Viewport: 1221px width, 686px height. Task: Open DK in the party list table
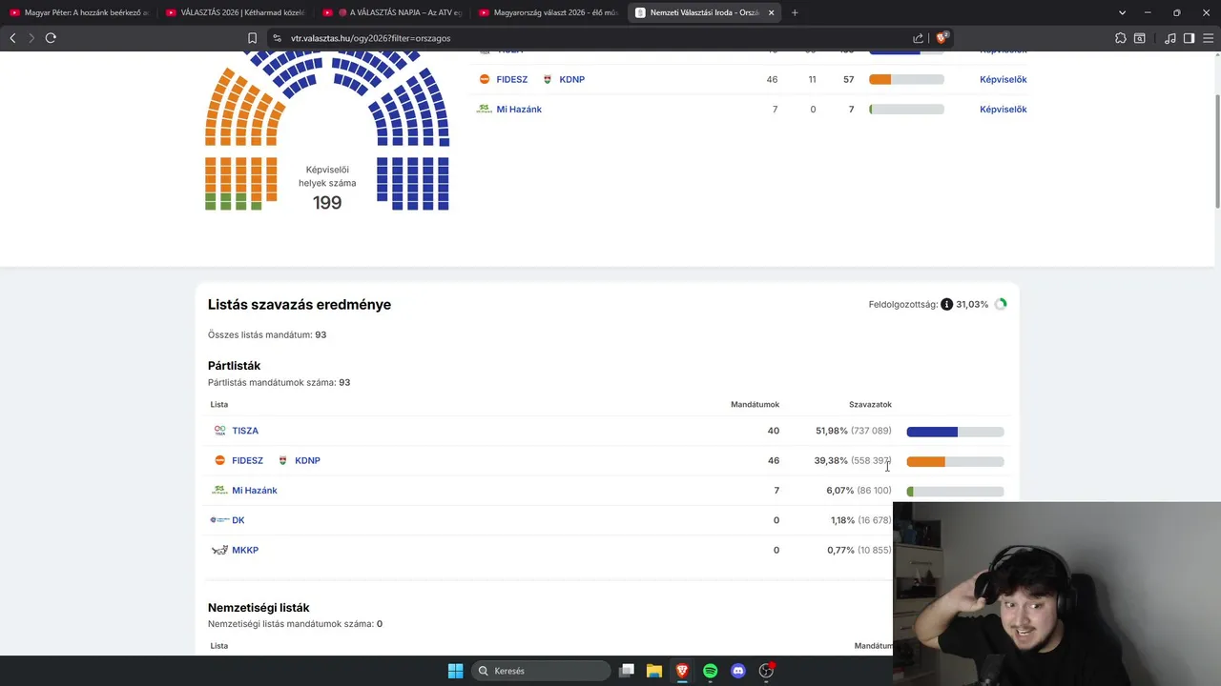tap(238, 520)
